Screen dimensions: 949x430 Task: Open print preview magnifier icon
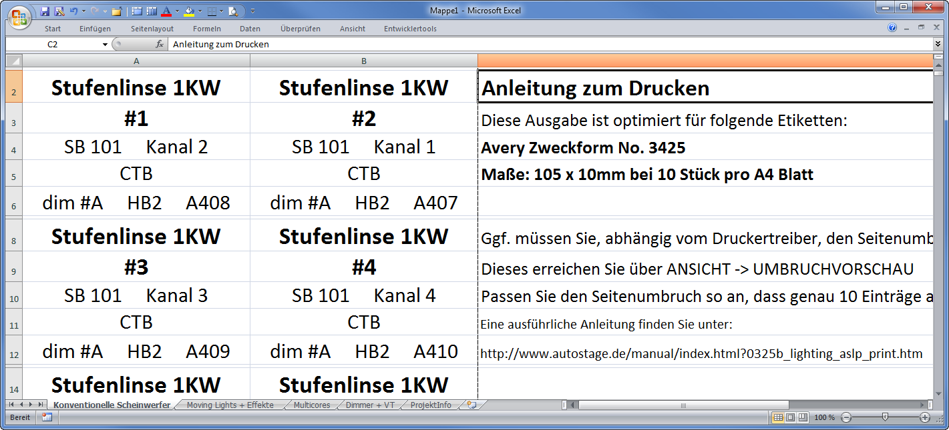point(232,11)
